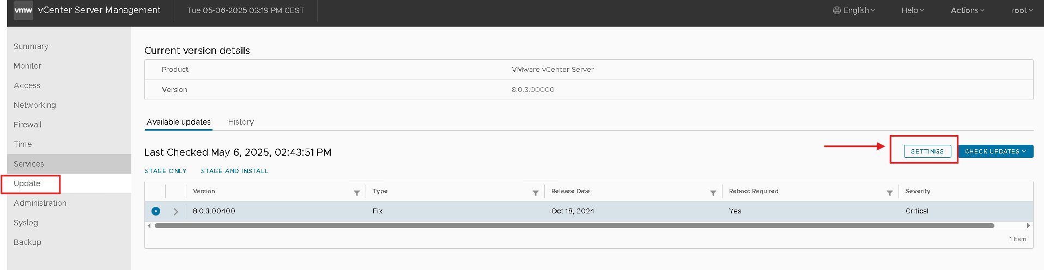Filter the Version column
1044x270 pixels.
357,193
